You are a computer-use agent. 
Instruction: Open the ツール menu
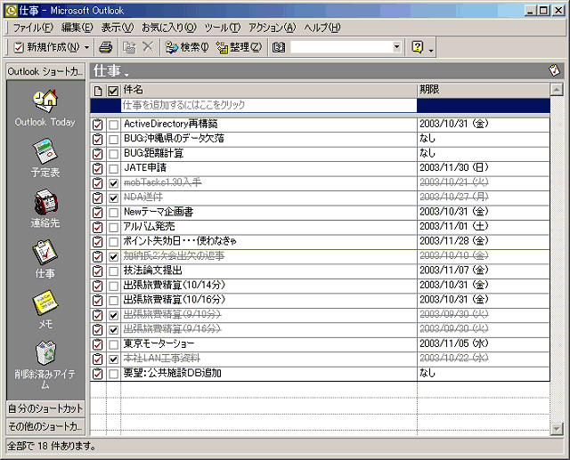pyautogui.click(x=223, y=28)
